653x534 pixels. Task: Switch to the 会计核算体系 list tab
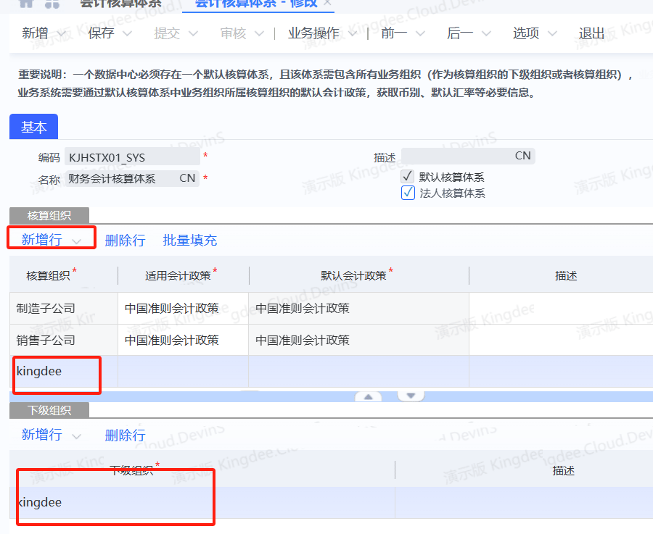pos(120,4)
